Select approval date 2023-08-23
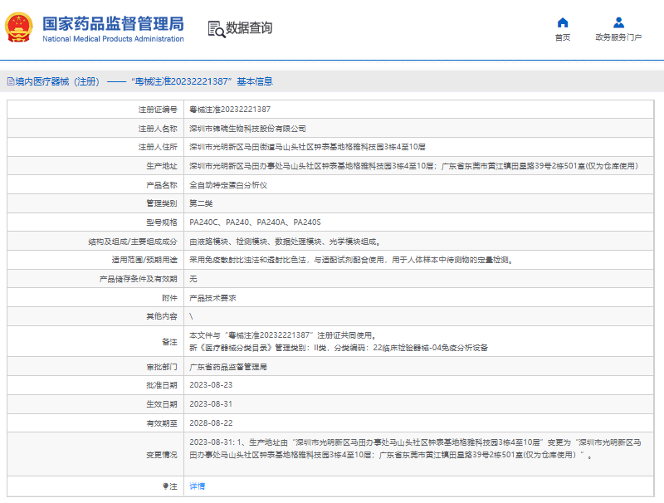Image resolution: width=664 pixels, height=503 pixels. 211,385
